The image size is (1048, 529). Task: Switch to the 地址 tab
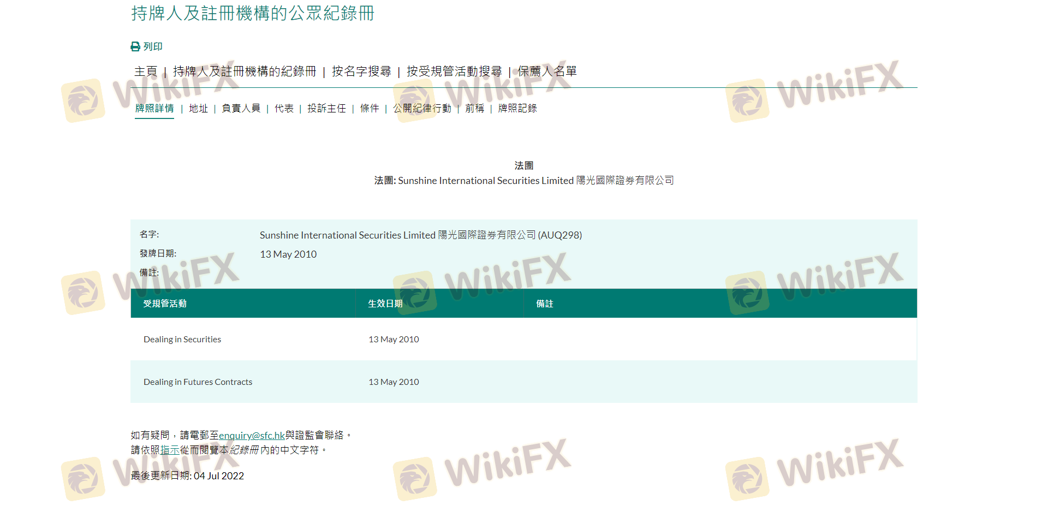pyautogui.click(x=198, y=109)
